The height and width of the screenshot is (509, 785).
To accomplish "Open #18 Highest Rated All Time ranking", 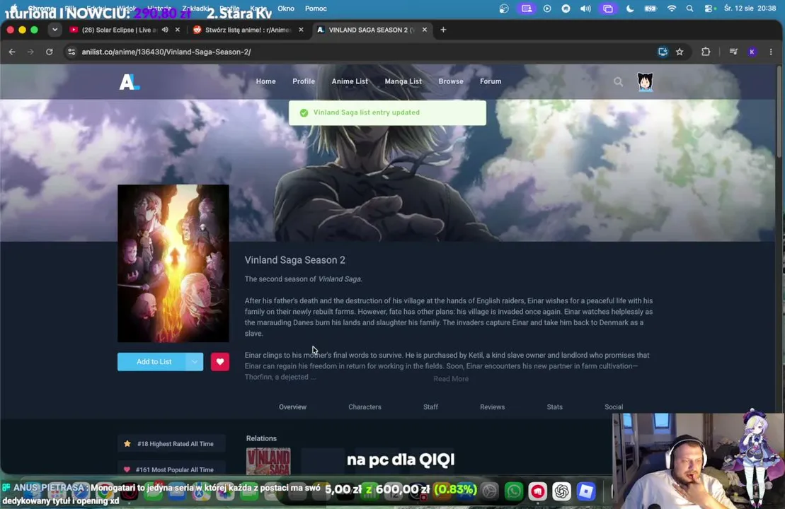I will pos(171,443).
